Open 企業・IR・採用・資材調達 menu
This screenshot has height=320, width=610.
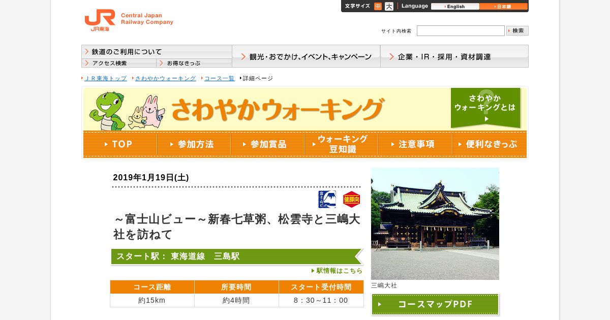click(454, 56)
